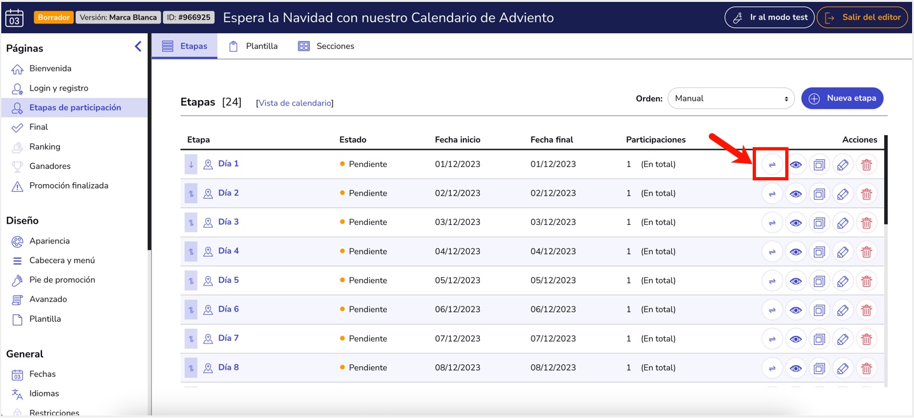Open the Día 1 stage link
The width and height of the screenshot is (914, 418).
(228, 164)
